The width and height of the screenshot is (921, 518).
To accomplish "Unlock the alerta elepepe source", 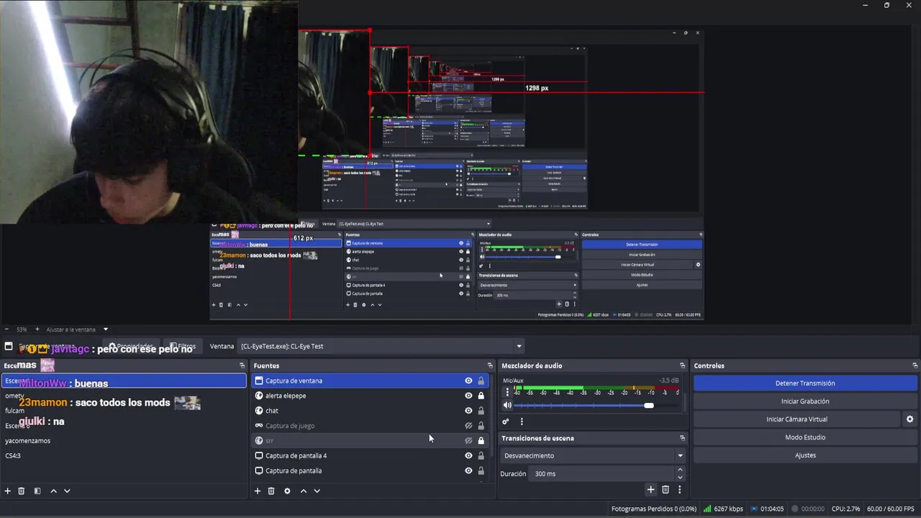I will click(x=481, y=396).
